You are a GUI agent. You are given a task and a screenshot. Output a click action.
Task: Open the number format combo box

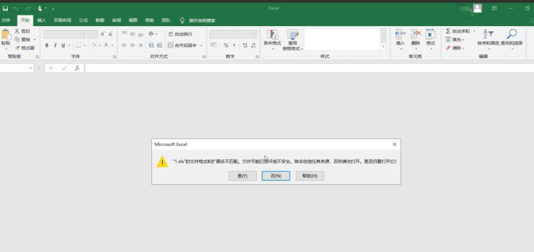pyautogui.click(x=233, y=34)
